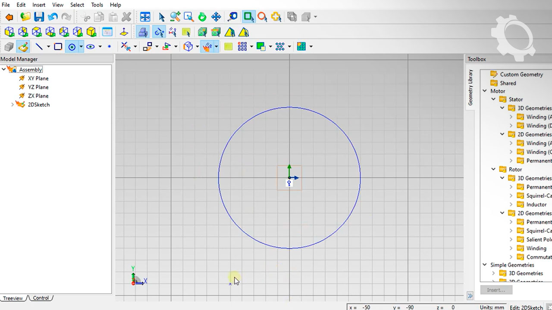Image resolution: width=552 pixels, height=310 pixels.
Task: Toggle the 2D Sketch mode button
Action: click(x=23, y=46)
